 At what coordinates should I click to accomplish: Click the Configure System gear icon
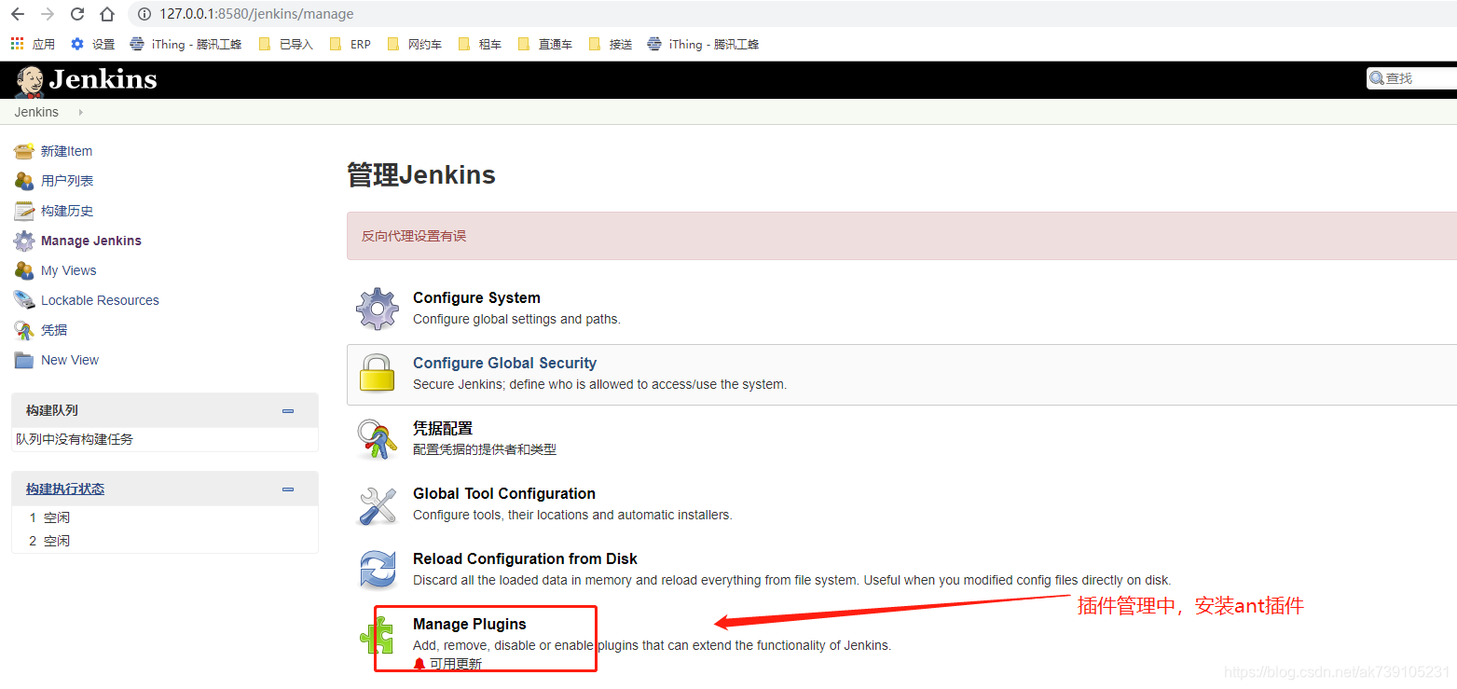(x=378, y=309)
